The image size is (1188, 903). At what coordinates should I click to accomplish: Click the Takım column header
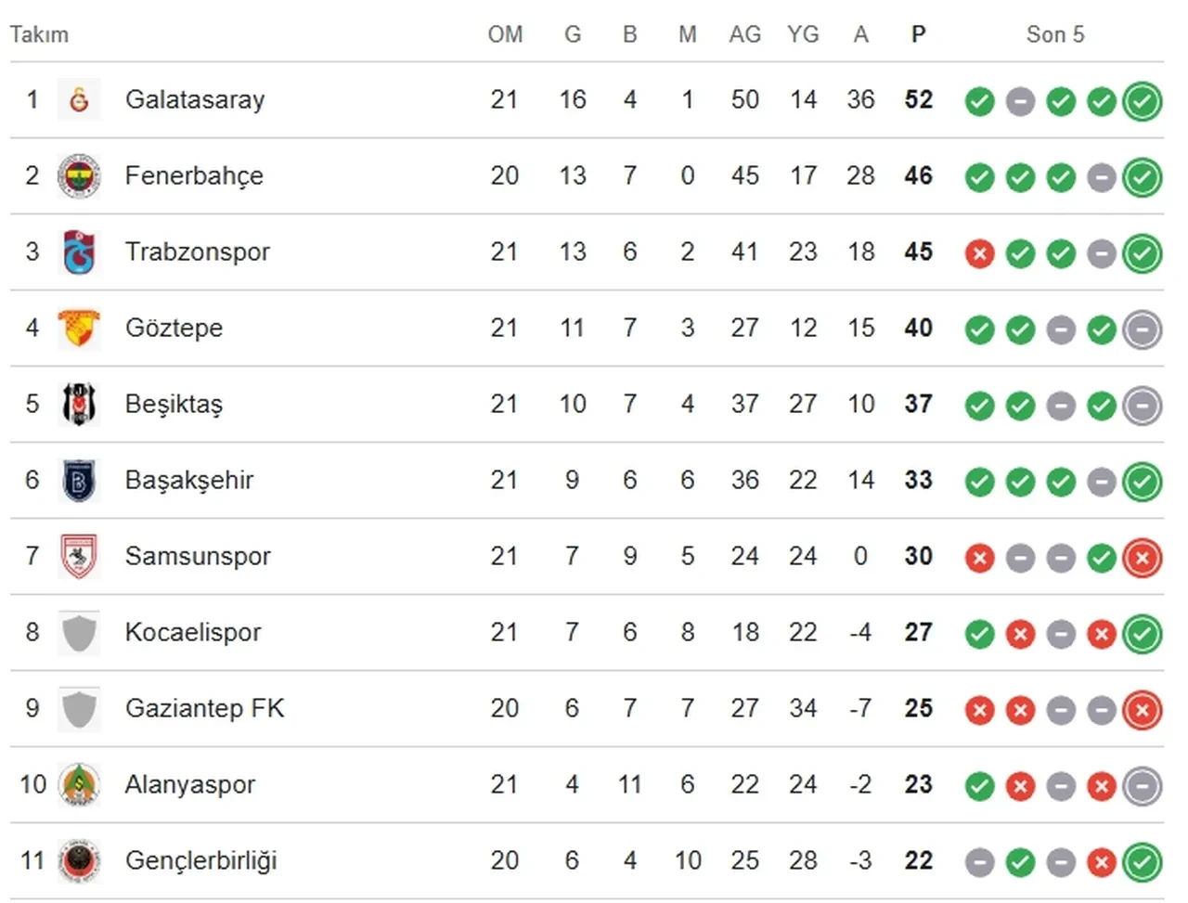pyautogui.click(x=39, y=34)
